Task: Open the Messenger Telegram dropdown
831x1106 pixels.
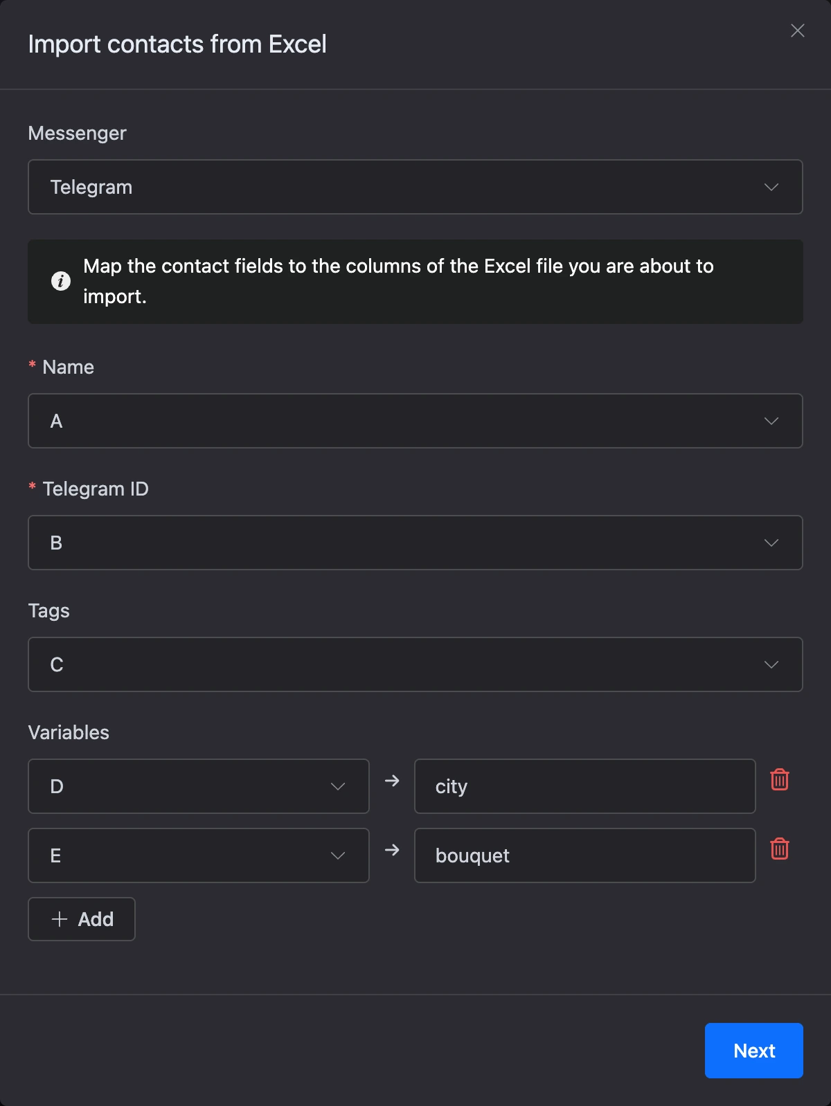Action: pos(415,187)
